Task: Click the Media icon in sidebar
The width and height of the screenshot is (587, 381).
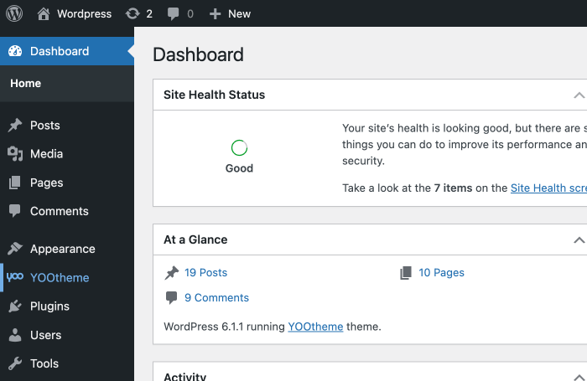Action: tap(15, 154)
